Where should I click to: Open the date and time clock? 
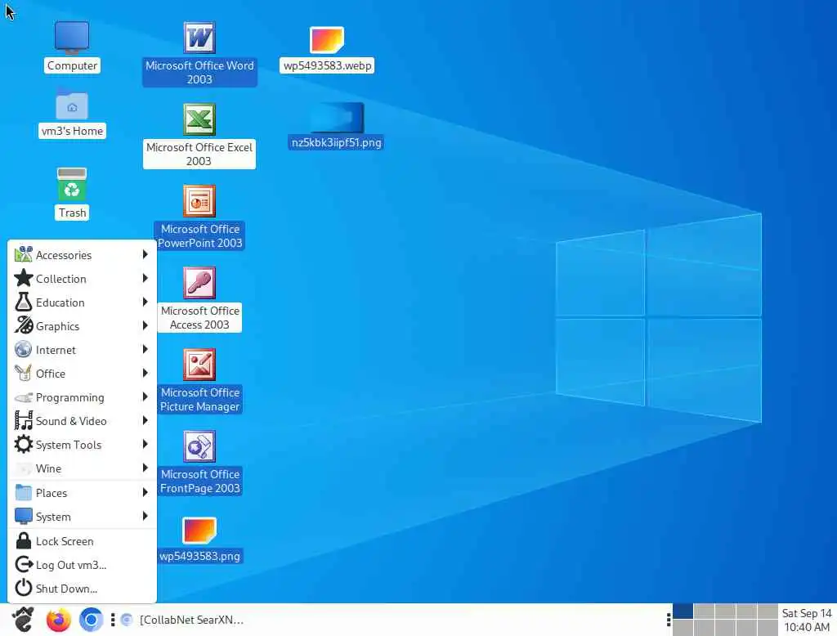[807, 620]
